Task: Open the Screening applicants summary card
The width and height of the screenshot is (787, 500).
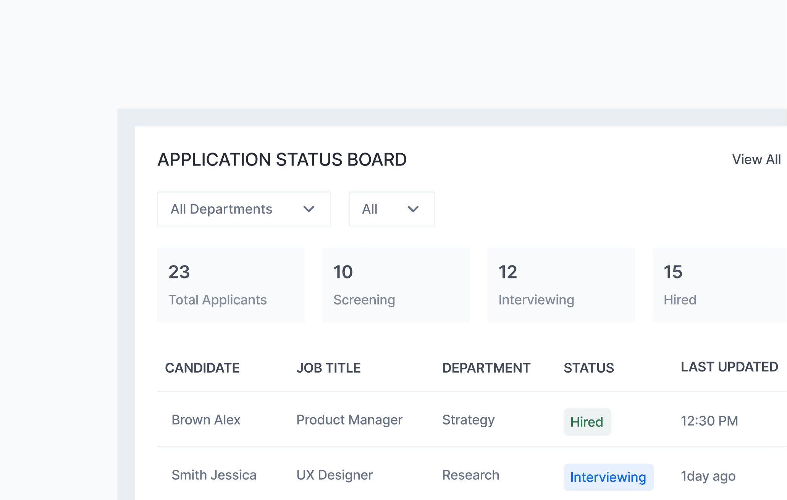Action: point(396,285)
